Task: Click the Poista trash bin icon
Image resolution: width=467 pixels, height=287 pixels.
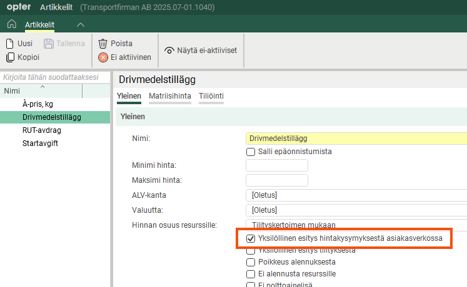Action: (103, 44)
